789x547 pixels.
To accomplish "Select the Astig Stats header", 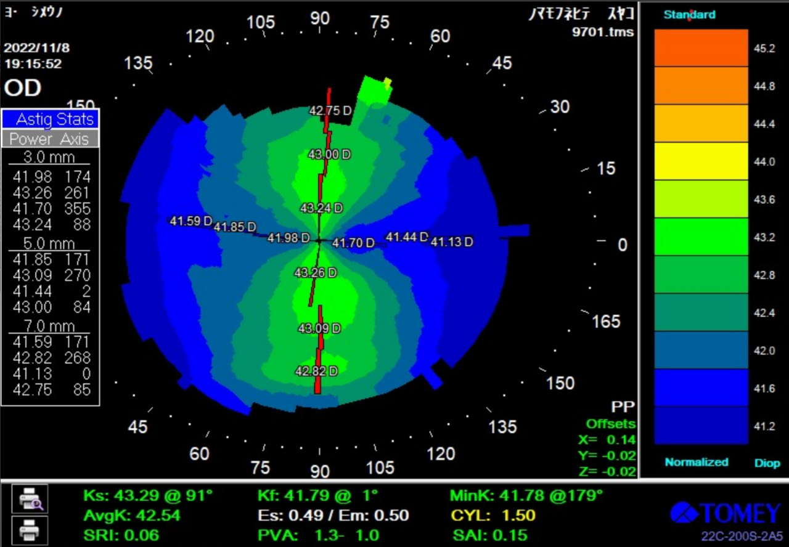I will (51, 120).
